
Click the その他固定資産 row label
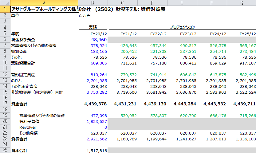click(24, 86)
